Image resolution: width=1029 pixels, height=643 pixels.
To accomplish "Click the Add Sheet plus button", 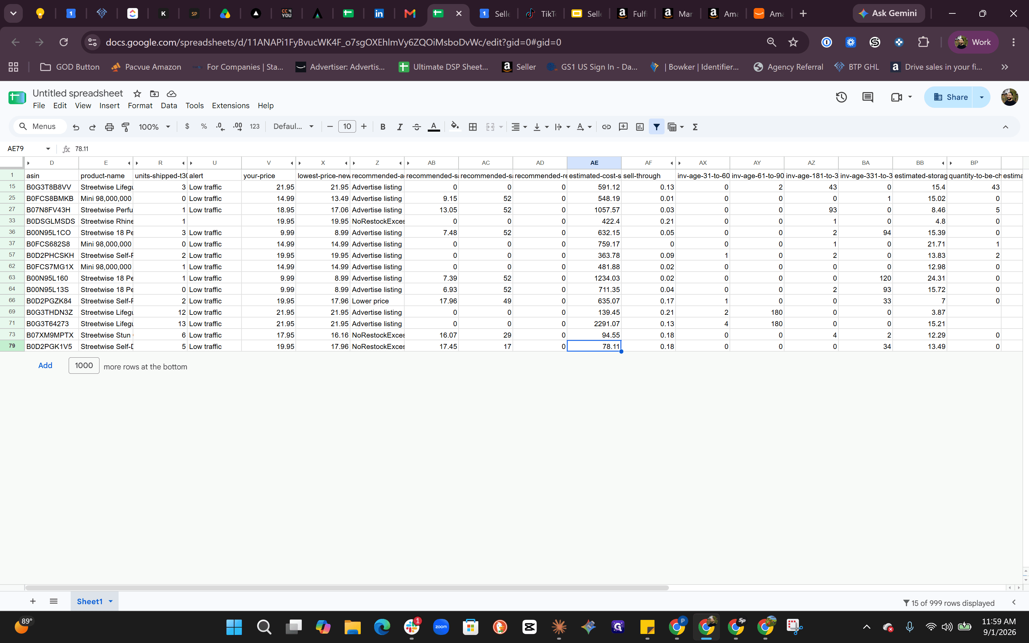I will tap(33, 601).
